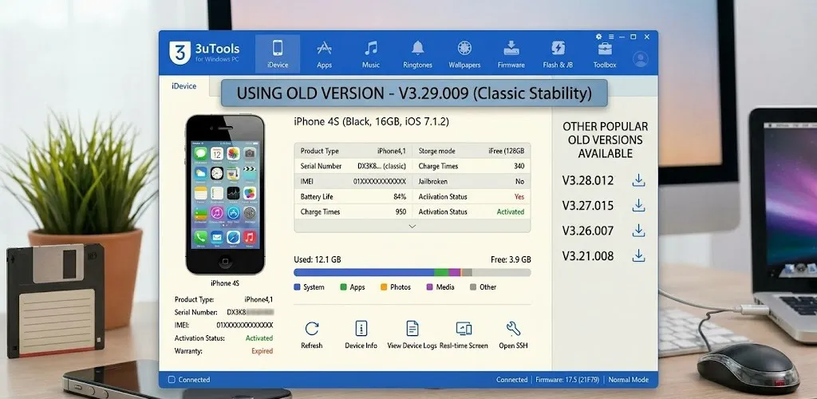Click the green Activated status in the table
This screenshot has height=399, width=817.
pyautogui.click(x=510, y=212)
